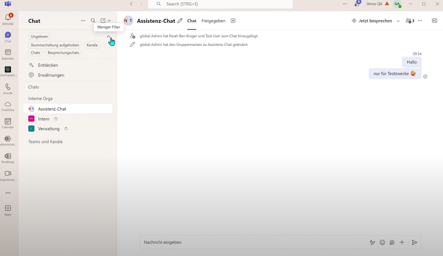Toggle the Besprechungschats filter chip
Viewport: 443px width, 256px height.
63,52
